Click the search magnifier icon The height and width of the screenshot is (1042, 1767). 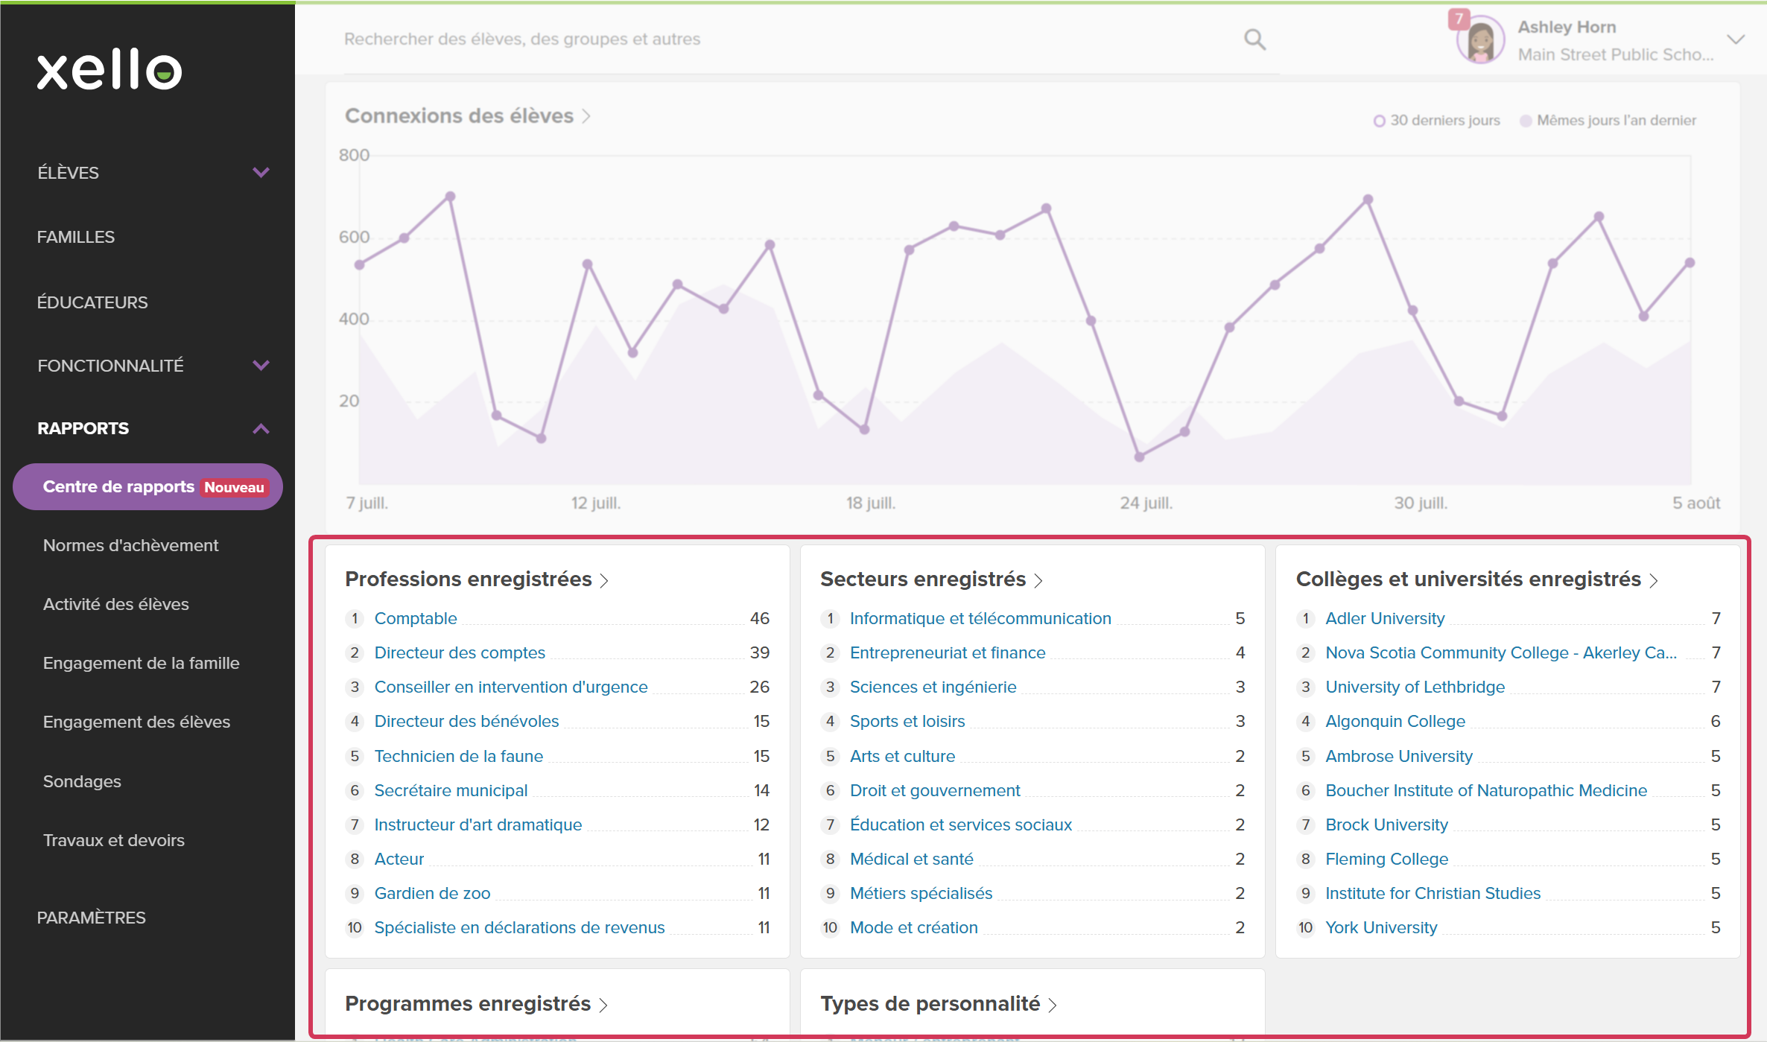click(1254, 39)
